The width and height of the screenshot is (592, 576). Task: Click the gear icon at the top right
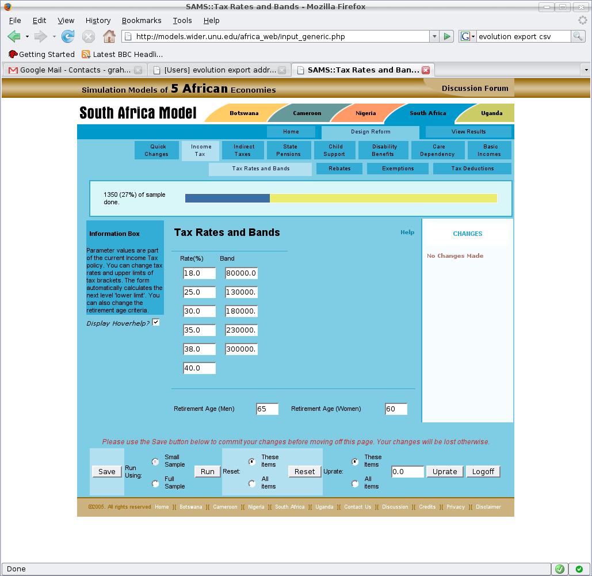[x=582, y=20]
